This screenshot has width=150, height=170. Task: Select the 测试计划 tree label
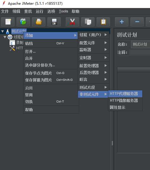[x=19, y=31]
